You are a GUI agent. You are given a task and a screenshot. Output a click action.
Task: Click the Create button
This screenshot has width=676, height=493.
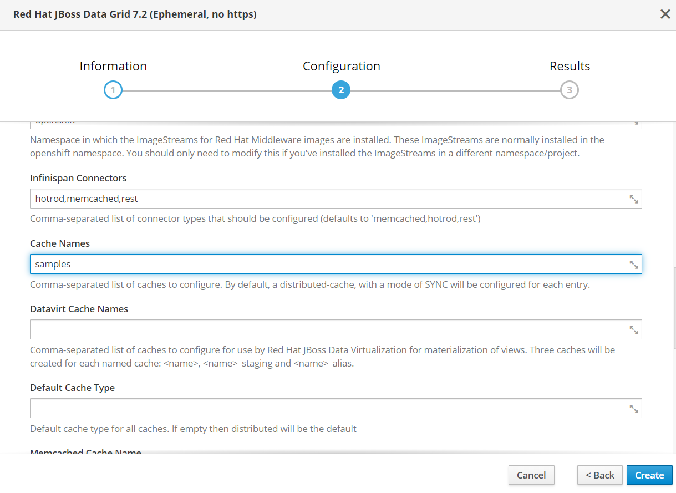pyautogui.click(x=649, y=475)
